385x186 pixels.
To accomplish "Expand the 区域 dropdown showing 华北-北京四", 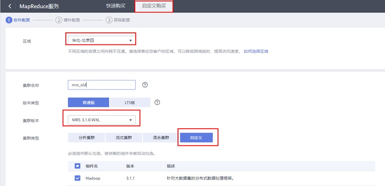I will pyautogui.click(x=101, y=40).
